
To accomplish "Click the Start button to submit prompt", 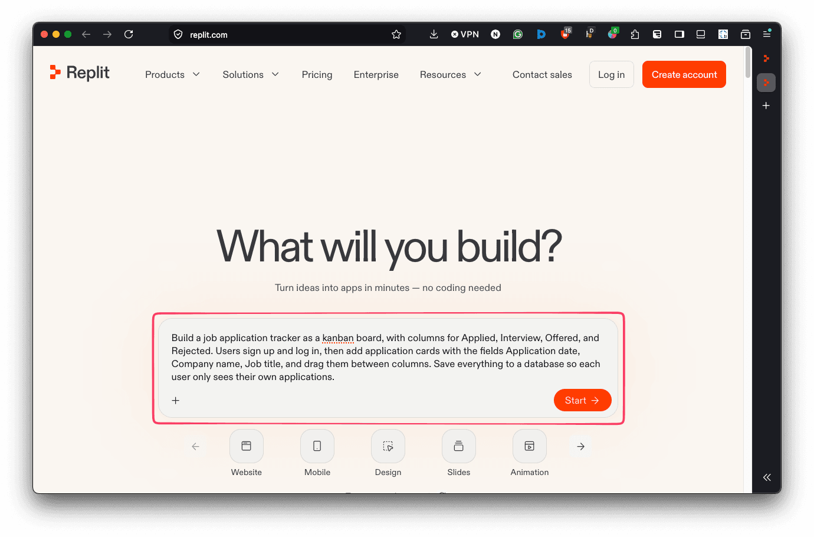I will (583, 400).
